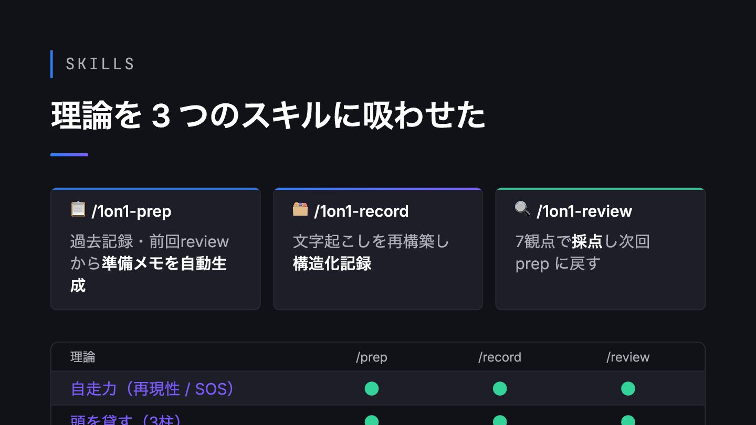Screen dimensions: 756x425
Task: Click the bold 構造化記録 text in record card
Action: point(332,263)
